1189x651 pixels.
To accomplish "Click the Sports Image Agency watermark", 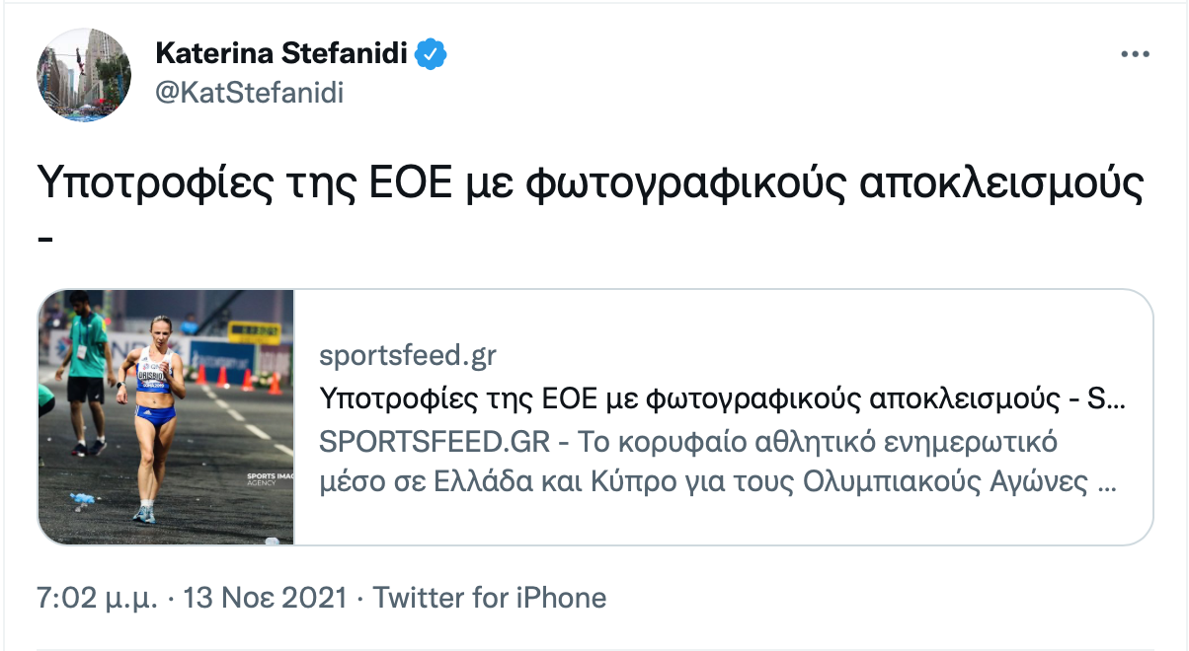I will [x=267, y=479].
